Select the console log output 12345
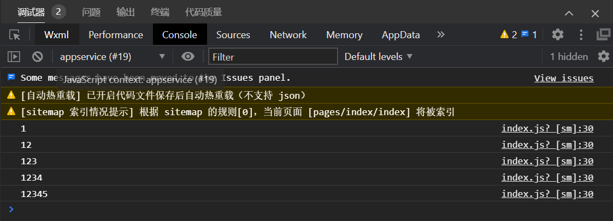The width and height of the screenshot is (613, 221). pyautogui.click(x=34, y=194)
